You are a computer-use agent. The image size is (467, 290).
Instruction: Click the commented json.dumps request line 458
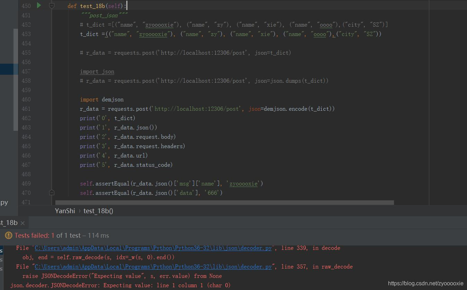[x=204, y=81]
